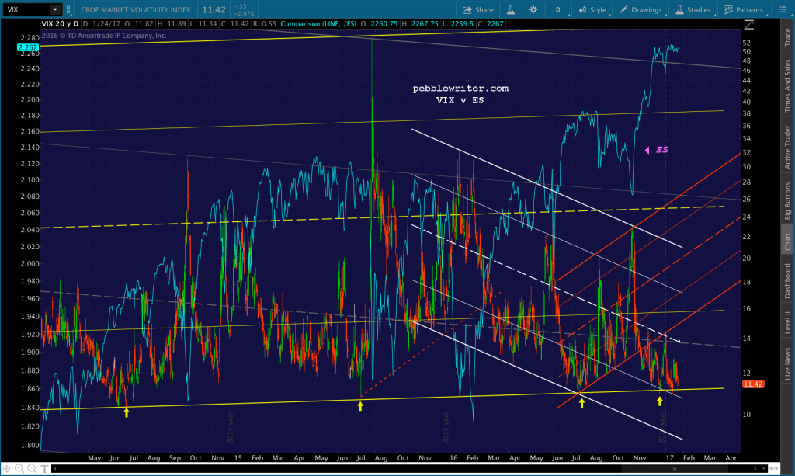Click the pencil icon on Drawings button
Viewport: 795px width, 476px height.
click(623, 9)
